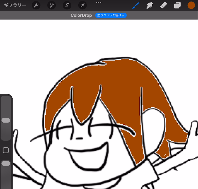Activate the Transform arrow tool
The width and height of the screenshot is (198, 189).
tap(82, 5)
